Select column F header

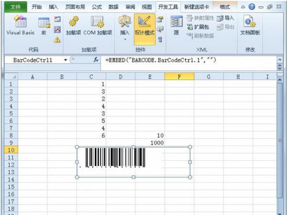click(x=179, y=77)
